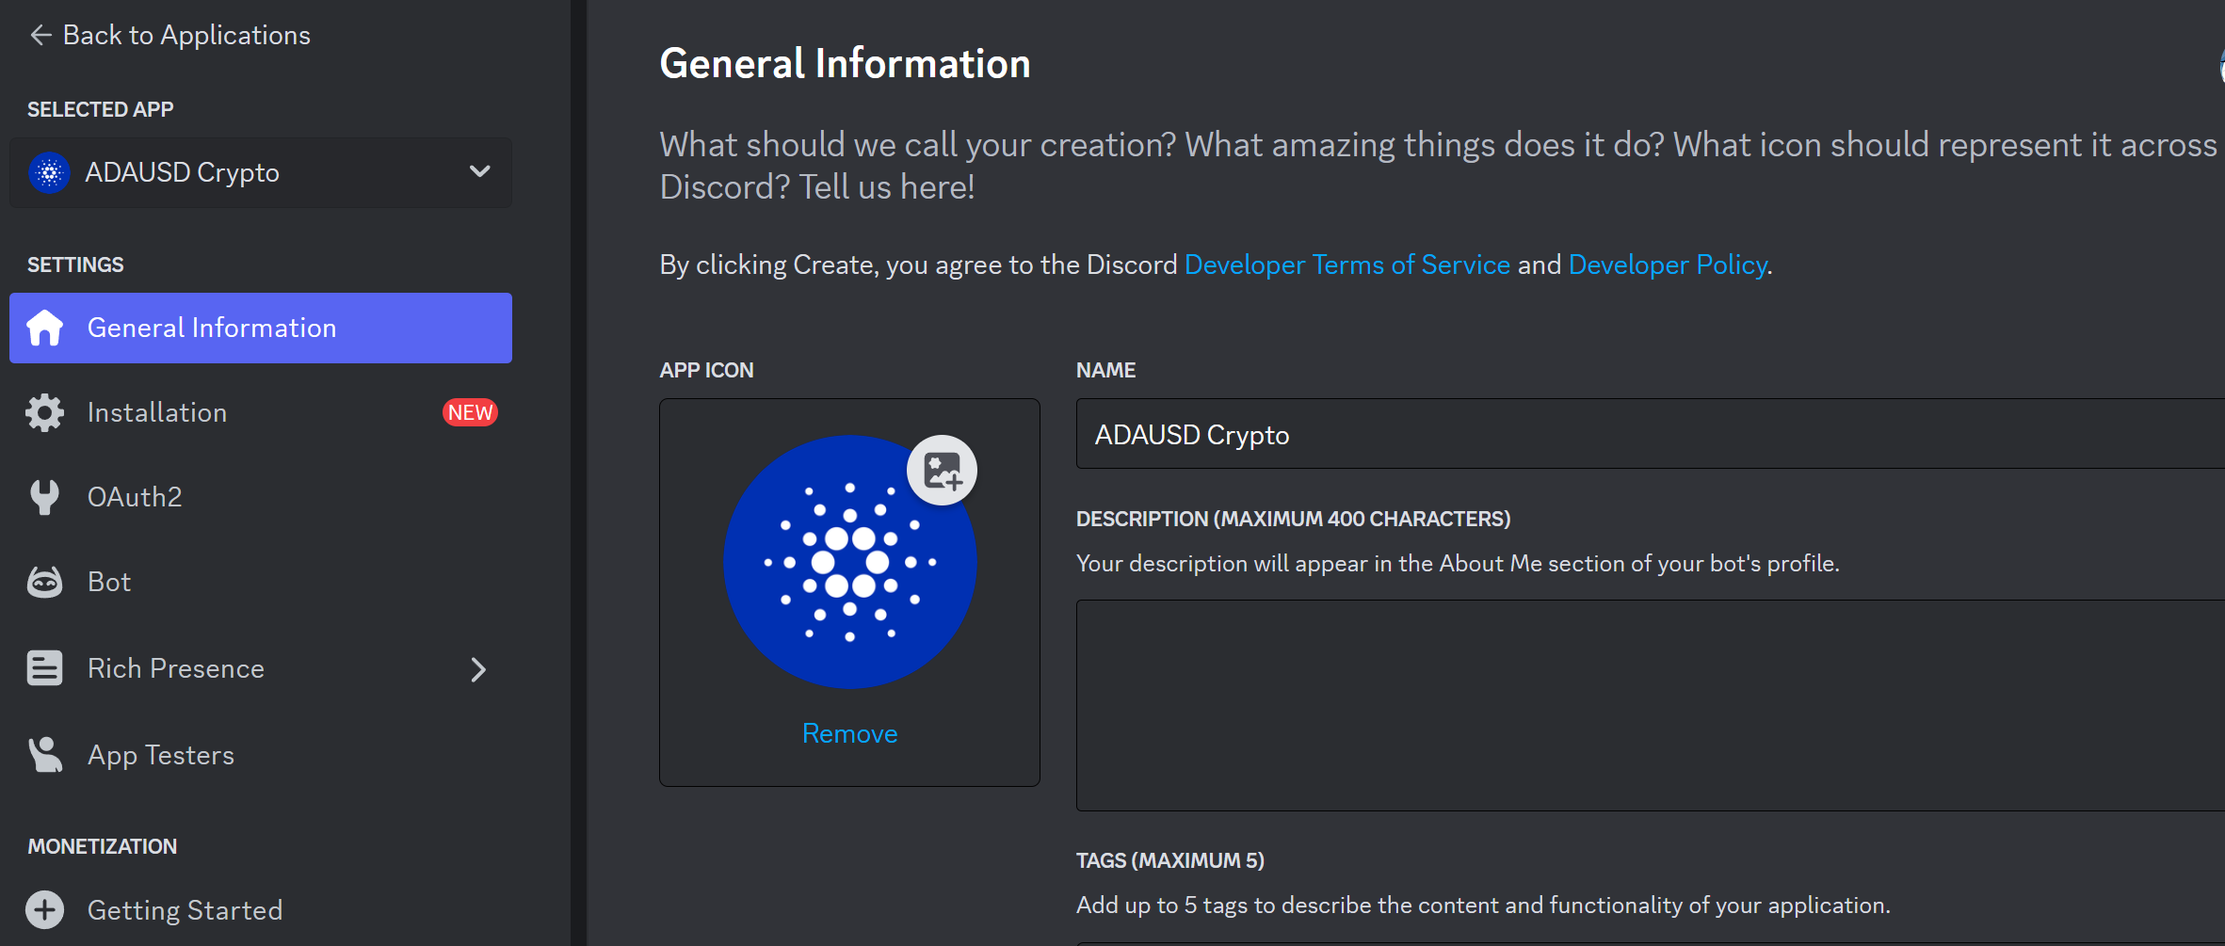Open the Developer Policy link
Image resolution: width=2225 pixels, height=946 pixels.
pyautogui.click(x=1668, y=265)
